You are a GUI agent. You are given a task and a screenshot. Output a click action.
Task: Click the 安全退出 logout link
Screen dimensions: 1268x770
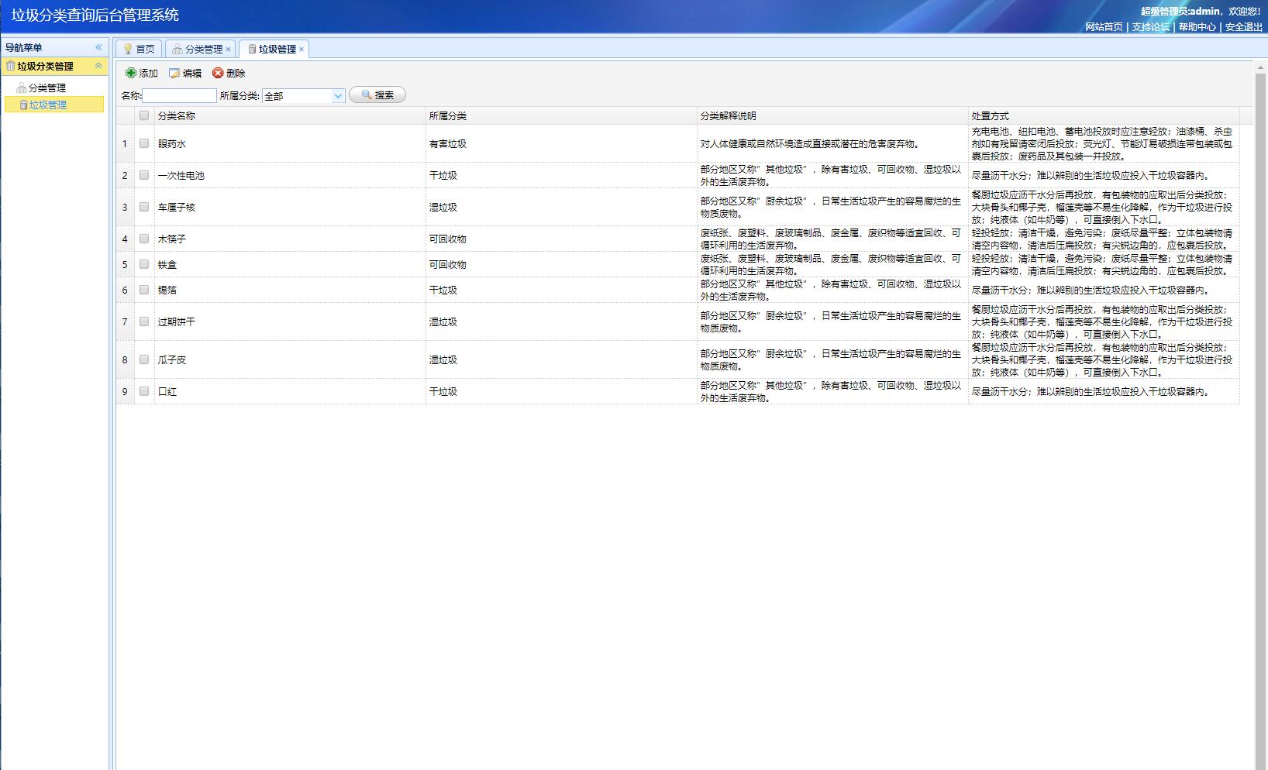tap(1243, 26)
